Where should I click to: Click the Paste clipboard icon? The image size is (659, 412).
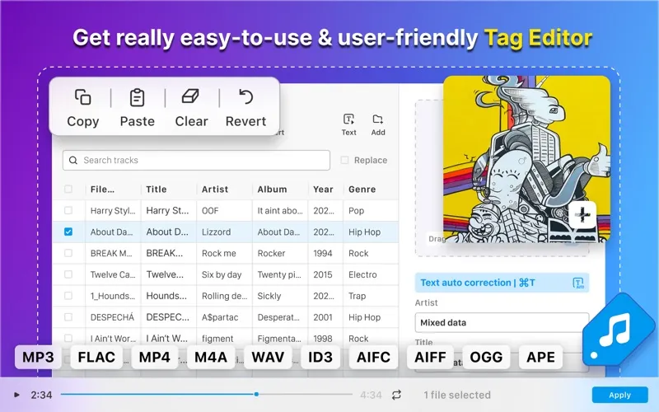pyautogui.click(x=137, y=97)
